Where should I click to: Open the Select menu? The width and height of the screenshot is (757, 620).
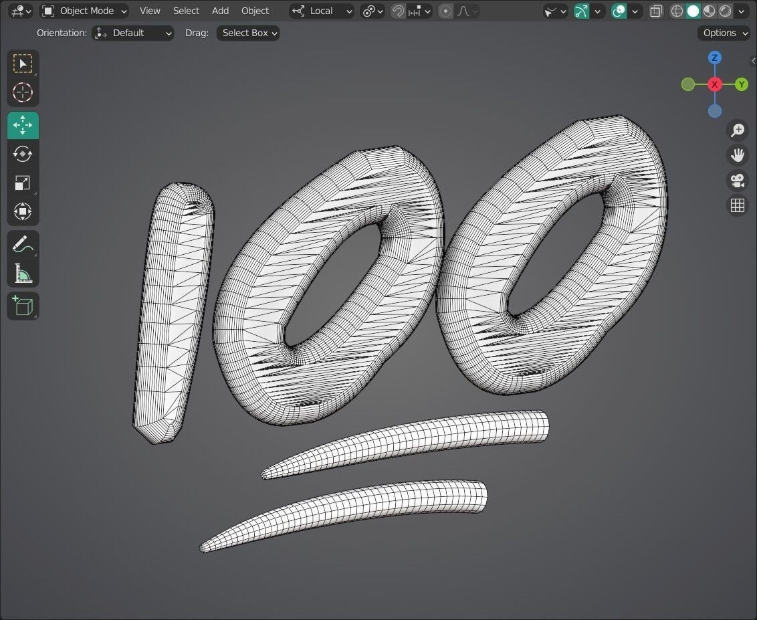186,11
